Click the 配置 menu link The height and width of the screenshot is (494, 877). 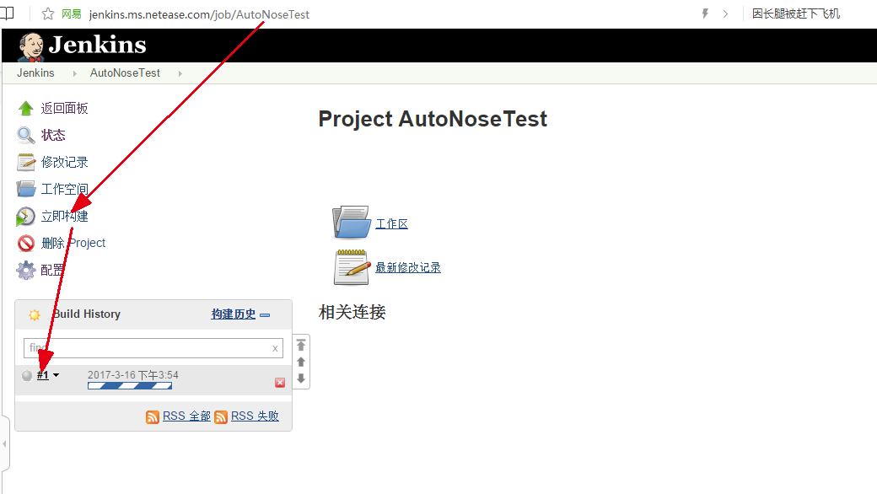[52, 270]
